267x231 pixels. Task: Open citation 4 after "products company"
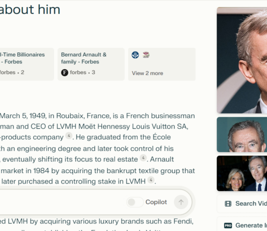click(x=69, y=135)
